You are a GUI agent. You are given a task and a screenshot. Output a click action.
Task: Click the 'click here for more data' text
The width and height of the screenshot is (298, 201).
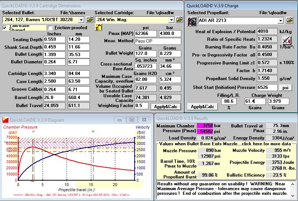click(x=263, y=144)
